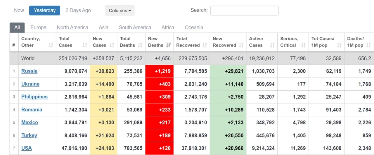Viewport: 374px width, 155px height.
Task: Switch to Now data view
Action: (x=19, y=10)
